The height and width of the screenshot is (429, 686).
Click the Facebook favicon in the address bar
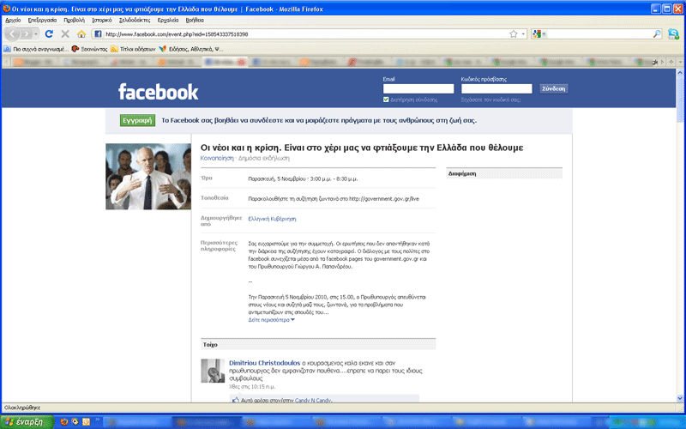(x=98, y=34)
